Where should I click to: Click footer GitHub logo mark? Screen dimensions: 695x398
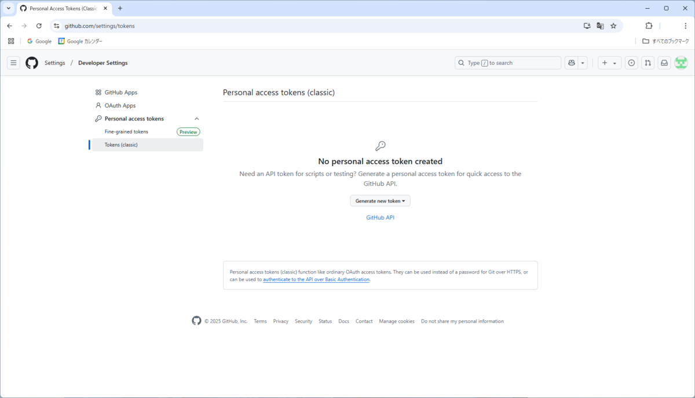coord(196,321)
